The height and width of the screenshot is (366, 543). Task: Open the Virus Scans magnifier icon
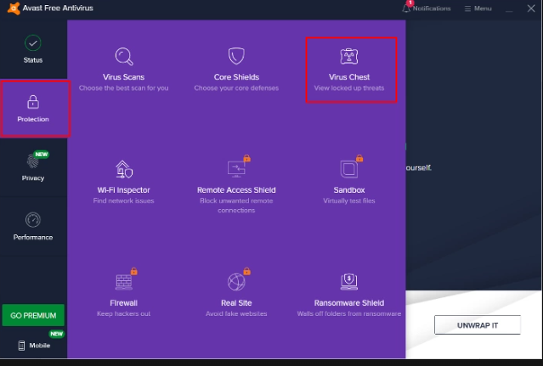pos(124,56)
